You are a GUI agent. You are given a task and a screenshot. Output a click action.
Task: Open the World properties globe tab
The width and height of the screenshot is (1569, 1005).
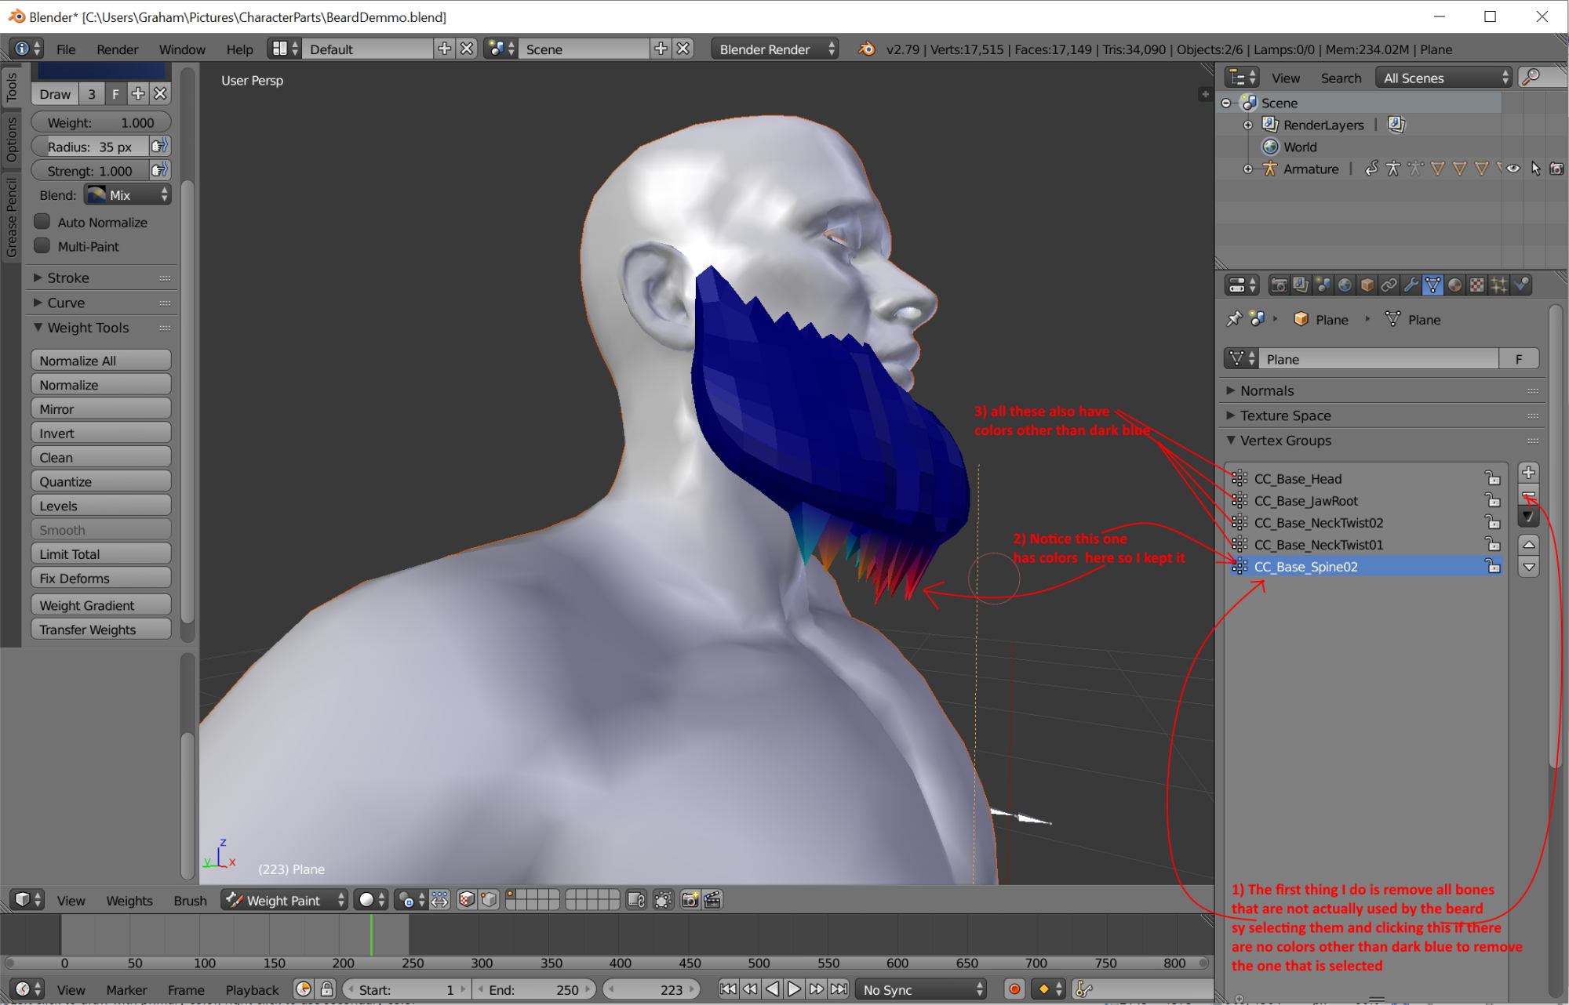1345,285
